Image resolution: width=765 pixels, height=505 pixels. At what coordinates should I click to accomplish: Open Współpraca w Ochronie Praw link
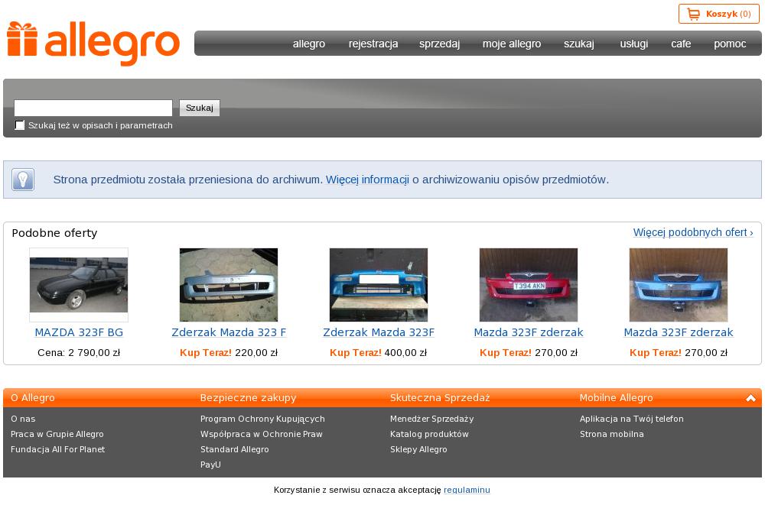pyautogui.click(x=262, y=434)
